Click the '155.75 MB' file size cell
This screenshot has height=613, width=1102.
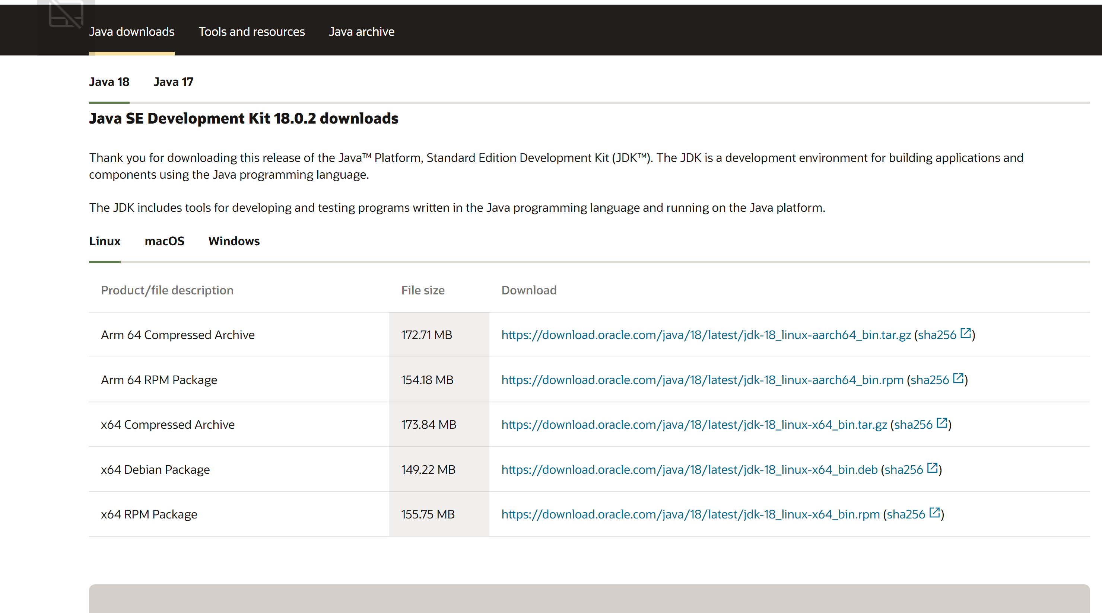pyautogui.click(x=439, y=514)
